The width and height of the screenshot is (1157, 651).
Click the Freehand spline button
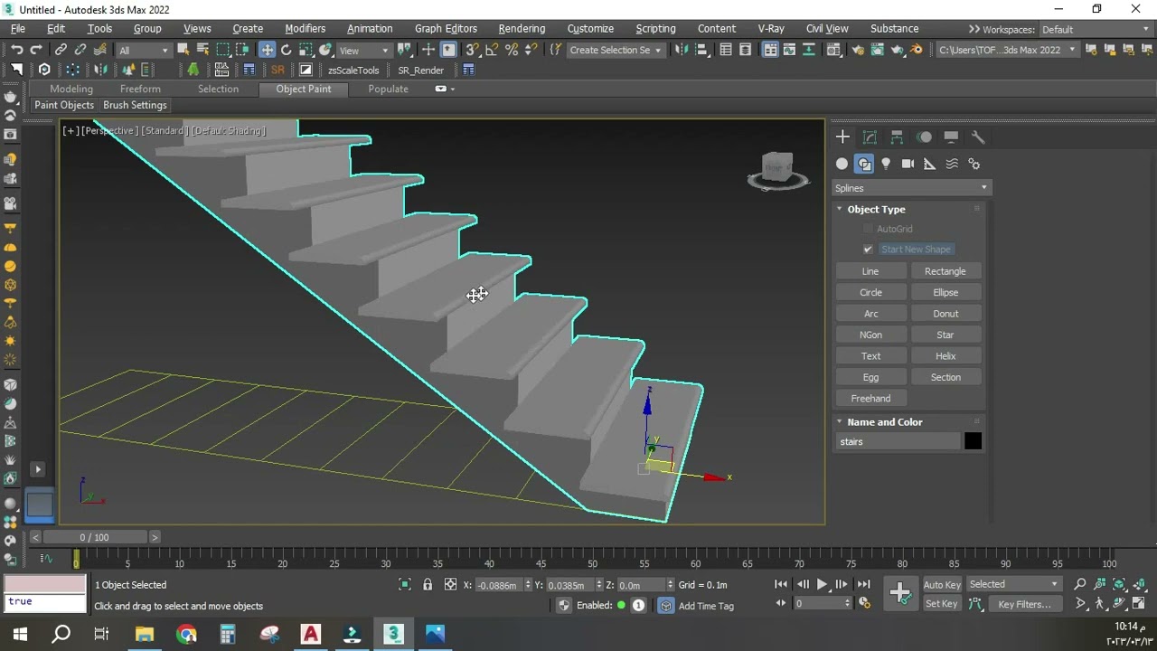click(x=870, y=399)
